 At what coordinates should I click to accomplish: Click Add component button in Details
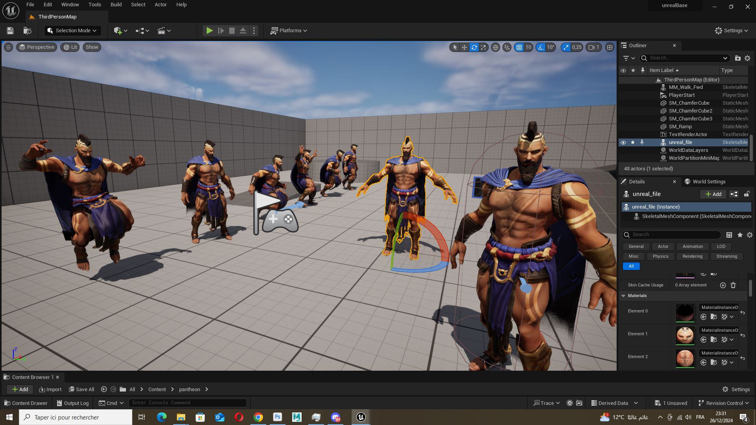tap(713, 194)
